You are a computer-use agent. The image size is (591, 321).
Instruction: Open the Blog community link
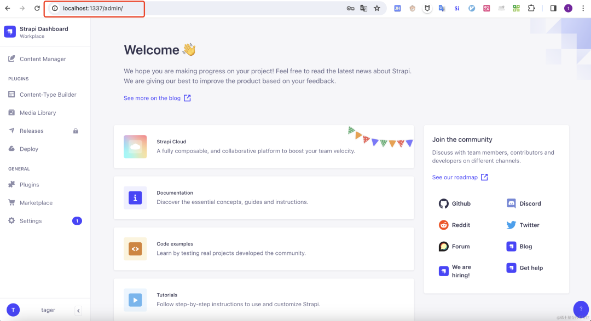click(519, 247)
